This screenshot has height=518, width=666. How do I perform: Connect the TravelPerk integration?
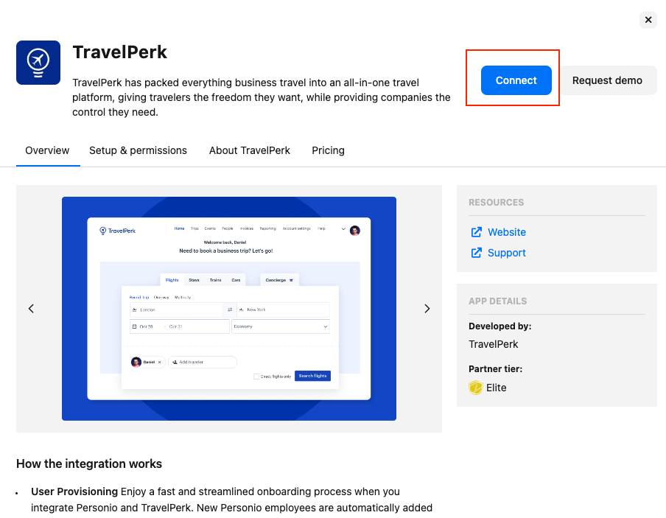point(516,80)
